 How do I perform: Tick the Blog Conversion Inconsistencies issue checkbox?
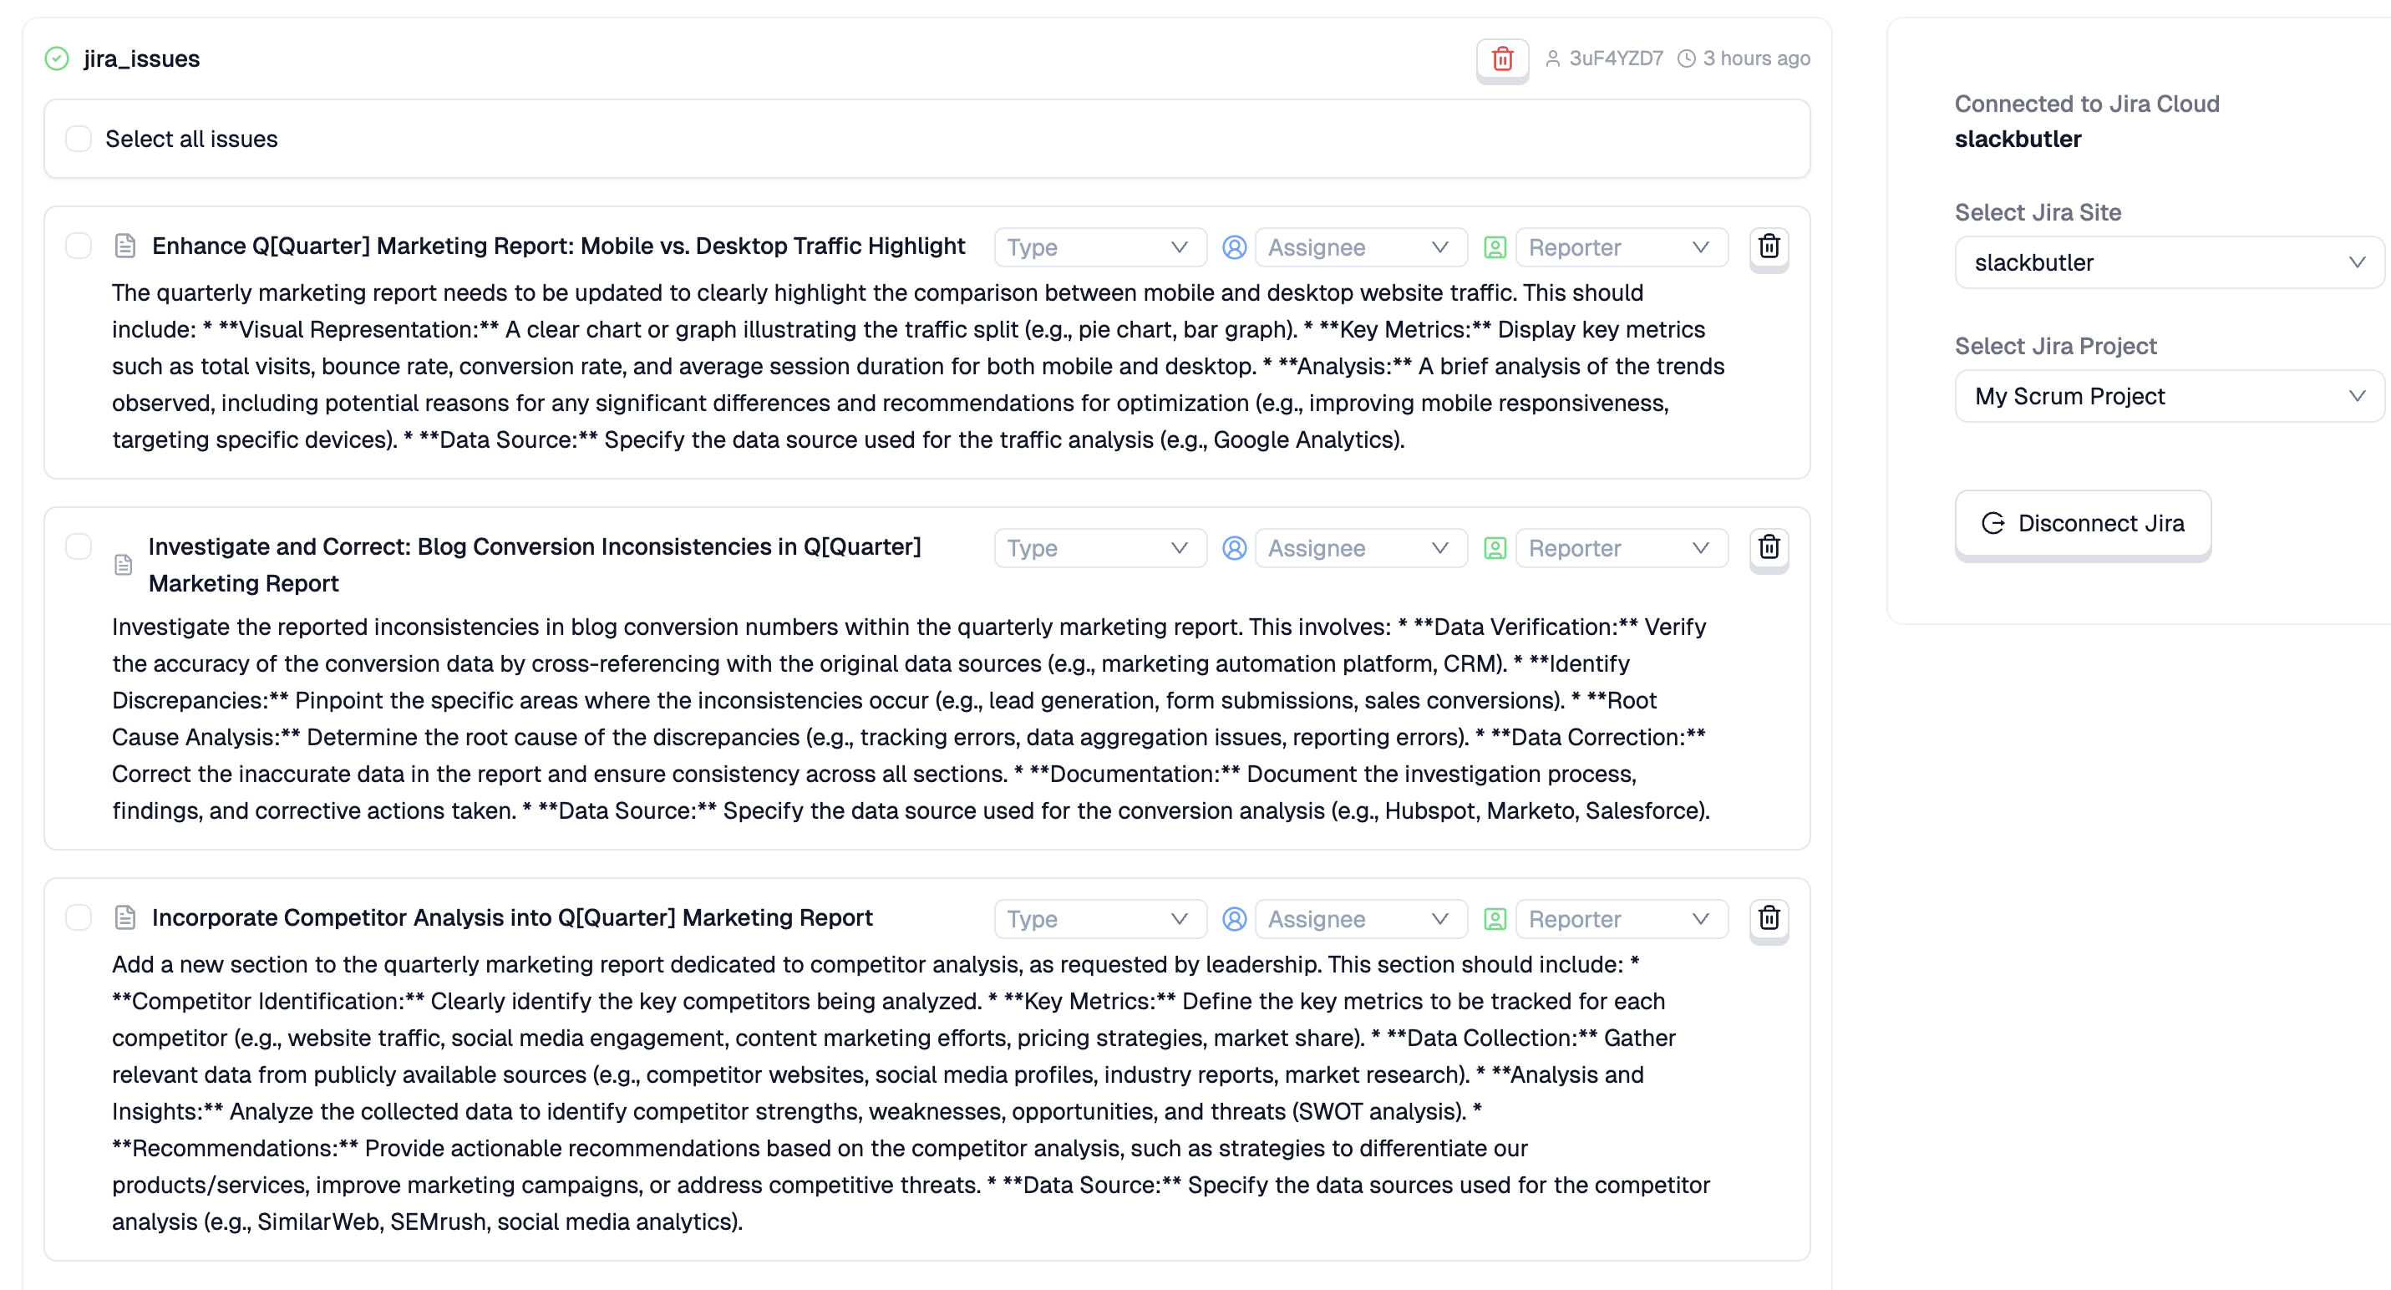point(79,546)
